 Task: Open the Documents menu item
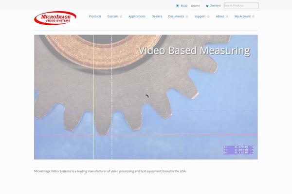pos(176,16)
